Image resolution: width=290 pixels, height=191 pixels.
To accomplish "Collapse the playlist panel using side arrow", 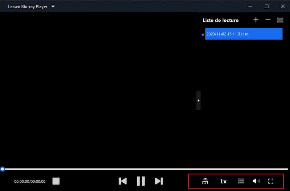I will click(x=198, y=101).
